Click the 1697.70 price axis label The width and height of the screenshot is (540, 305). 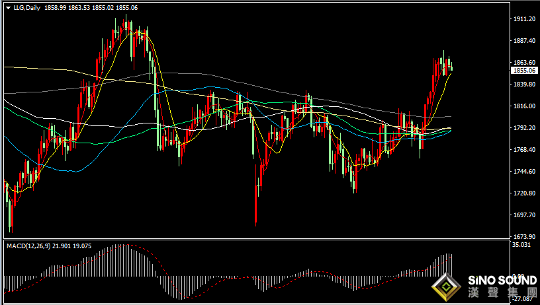coord(525,215)
